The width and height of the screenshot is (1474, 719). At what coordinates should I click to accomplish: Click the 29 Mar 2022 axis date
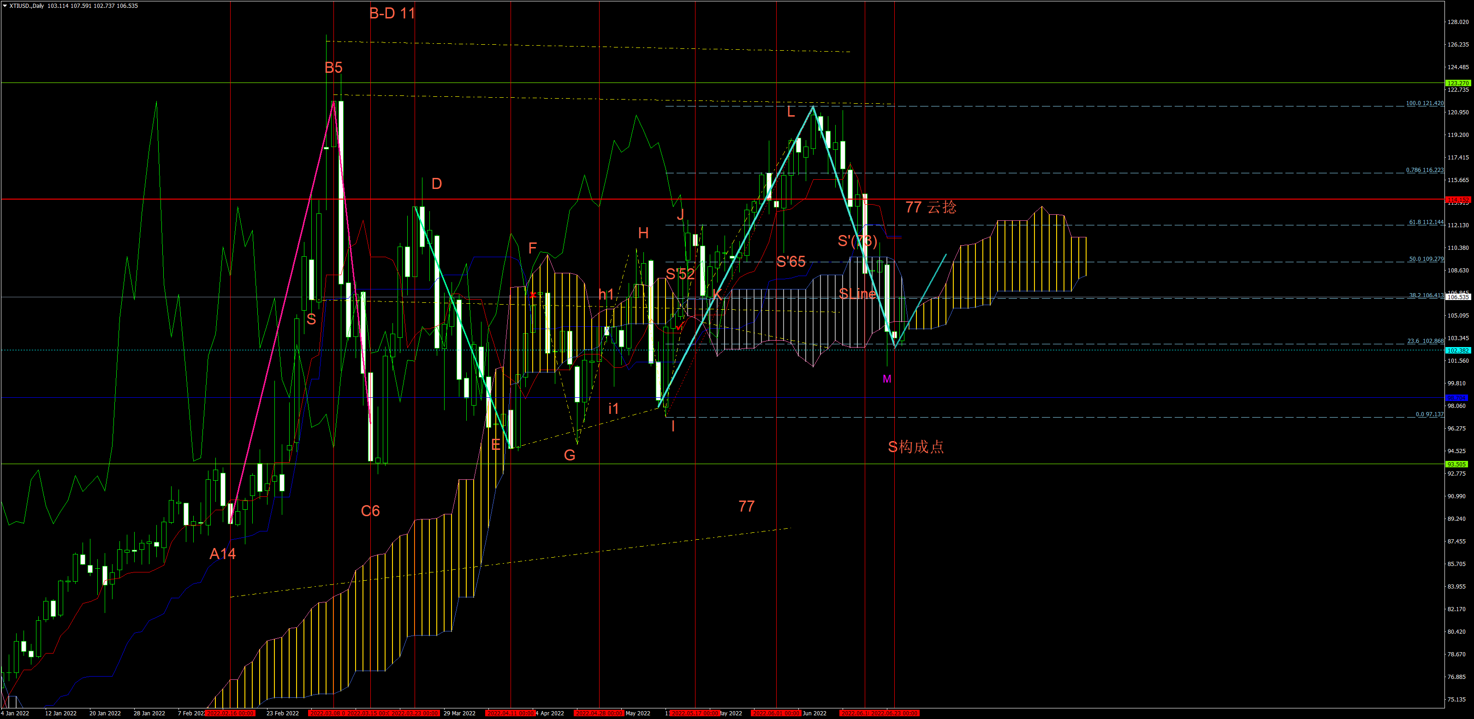459,713
